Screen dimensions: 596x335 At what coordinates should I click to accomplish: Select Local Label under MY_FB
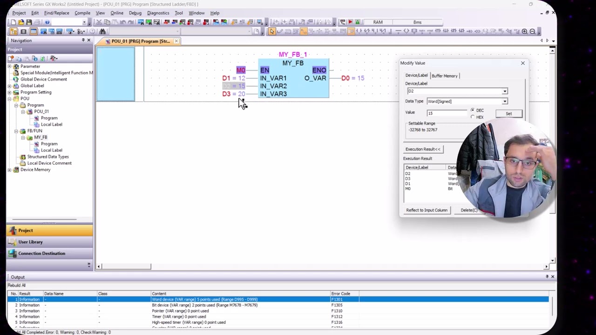pos(51,150)
